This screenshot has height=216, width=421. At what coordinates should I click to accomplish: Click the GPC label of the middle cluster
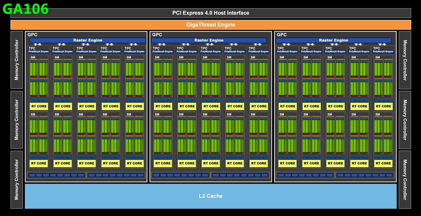(157, 35)
